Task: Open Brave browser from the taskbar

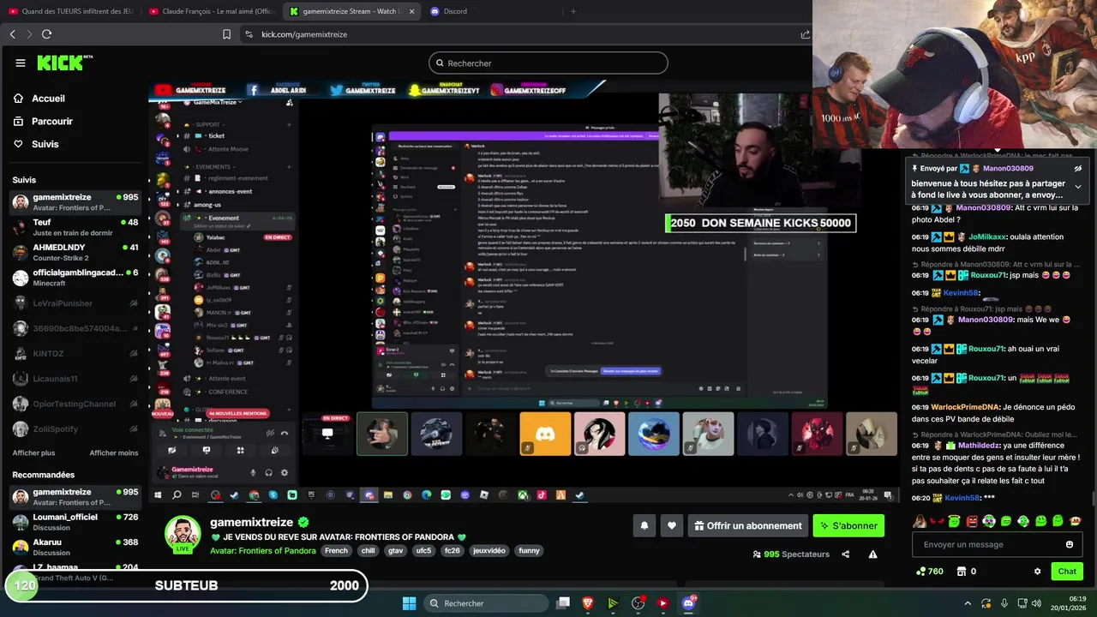Action: point(588,603)
